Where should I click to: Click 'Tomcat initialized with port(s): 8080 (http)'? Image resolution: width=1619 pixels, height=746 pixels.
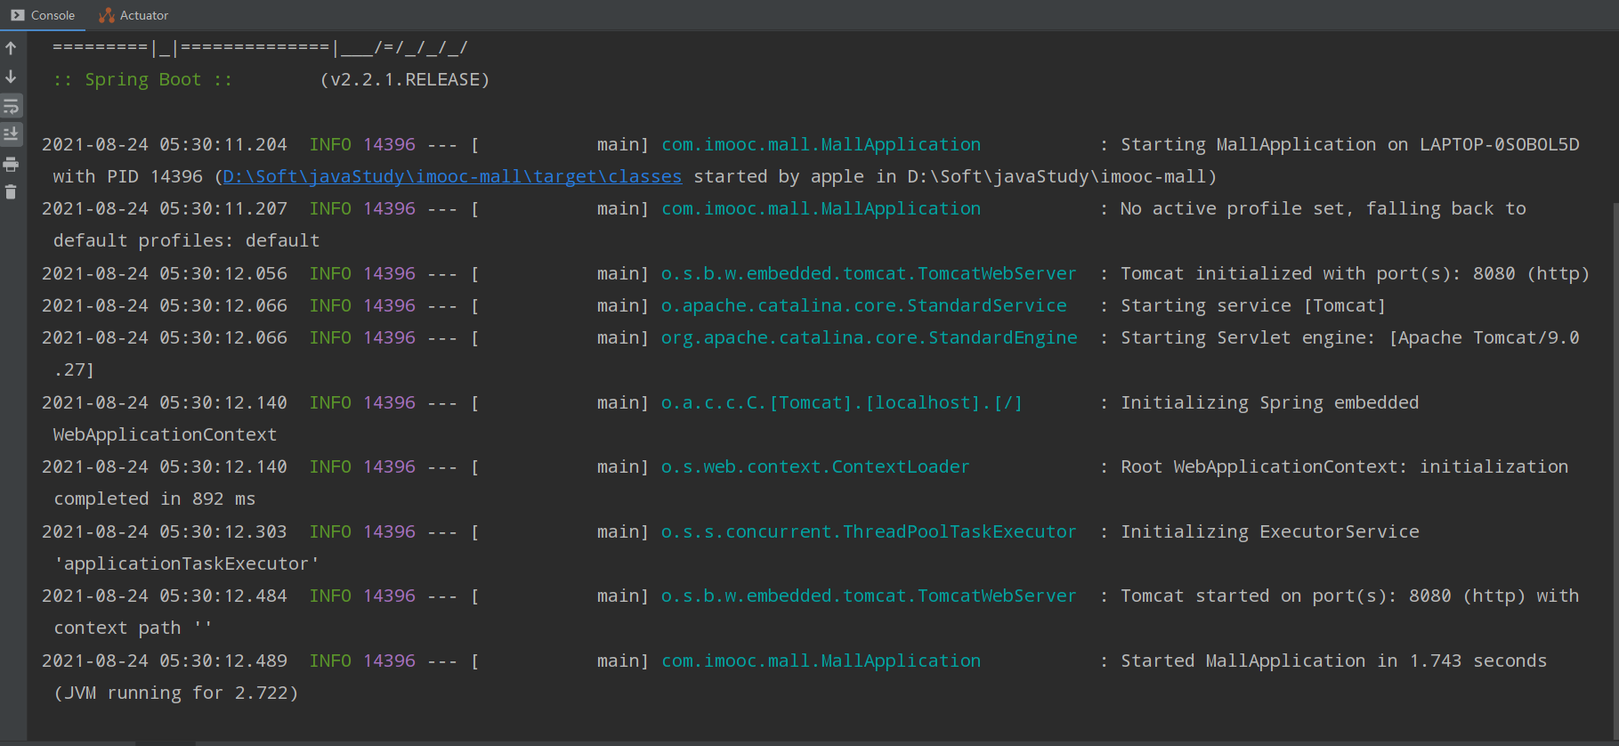(x=1355, y=273)
